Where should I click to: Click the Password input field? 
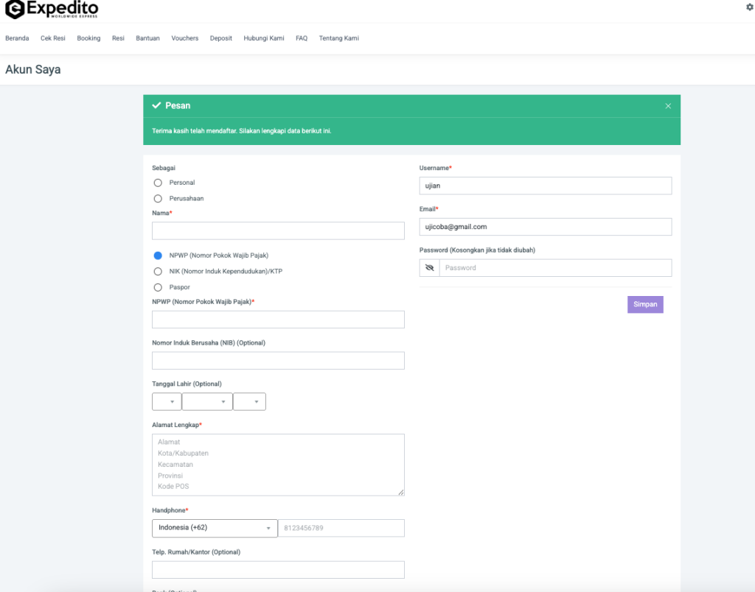coord(554,268)
